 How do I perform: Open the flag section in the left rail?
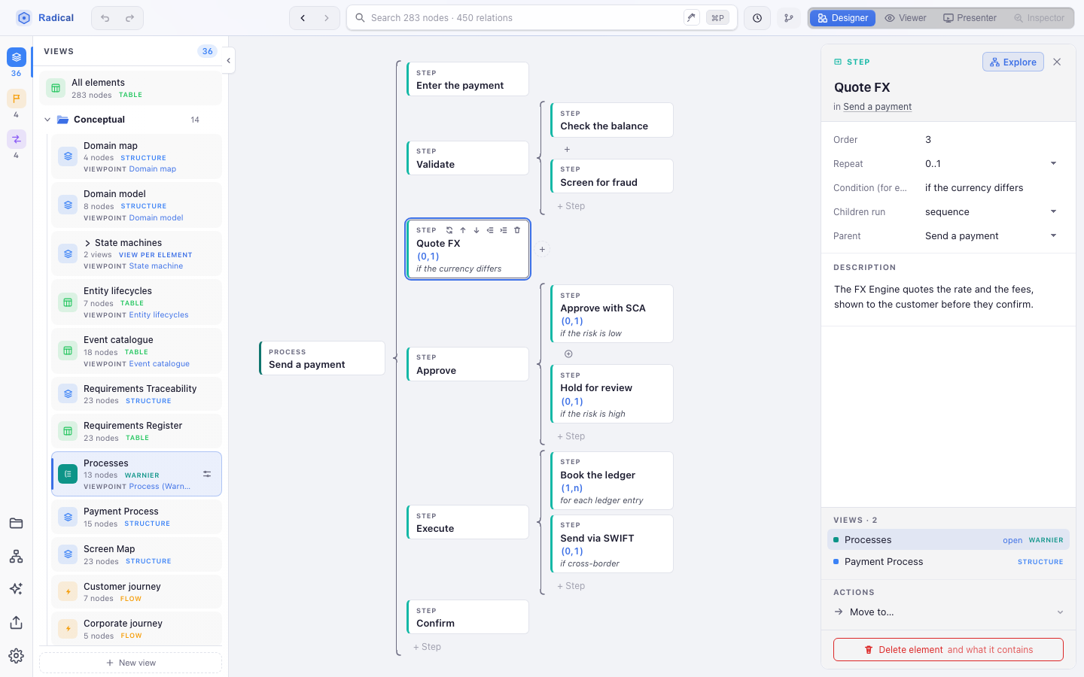17,99
